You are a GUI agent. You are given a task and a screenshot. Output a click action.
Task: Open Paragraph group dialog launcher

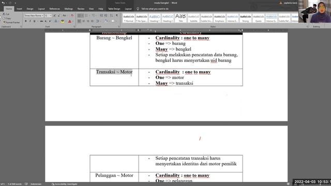tap(119, 27)
